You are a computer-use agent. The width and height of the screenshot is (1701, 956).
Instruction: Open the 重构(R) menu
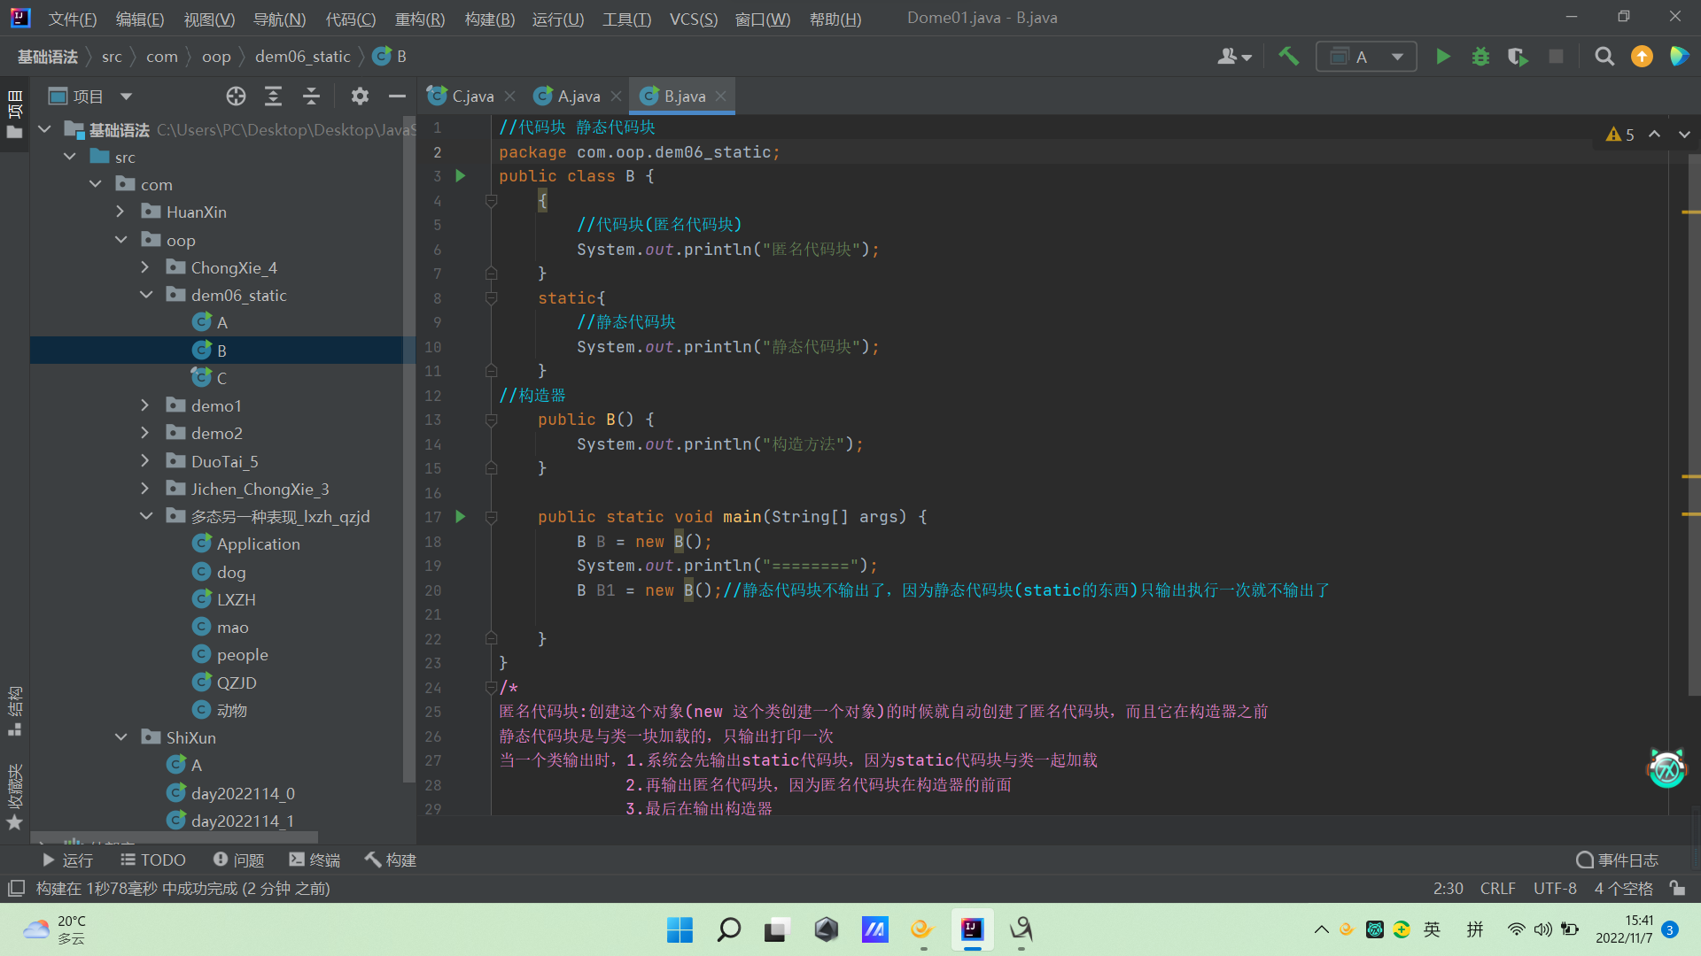click(x=419, y=19)
